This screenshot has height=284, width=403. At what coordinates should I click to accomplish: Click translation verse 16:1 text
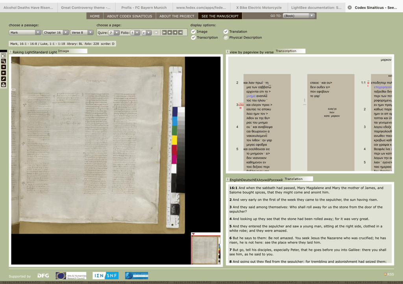tap(306, 190)
